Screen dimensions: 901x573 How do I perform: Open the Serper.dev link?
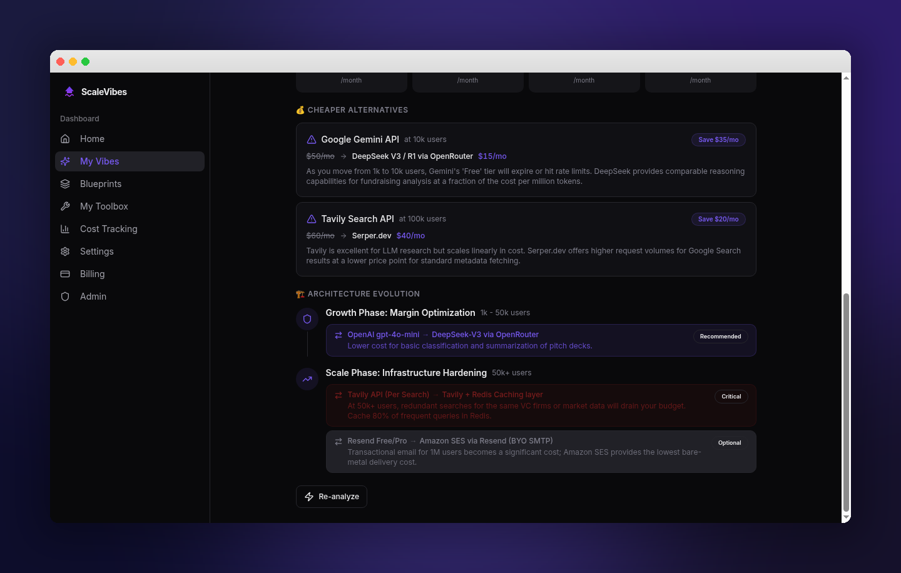tap(372, 235)
